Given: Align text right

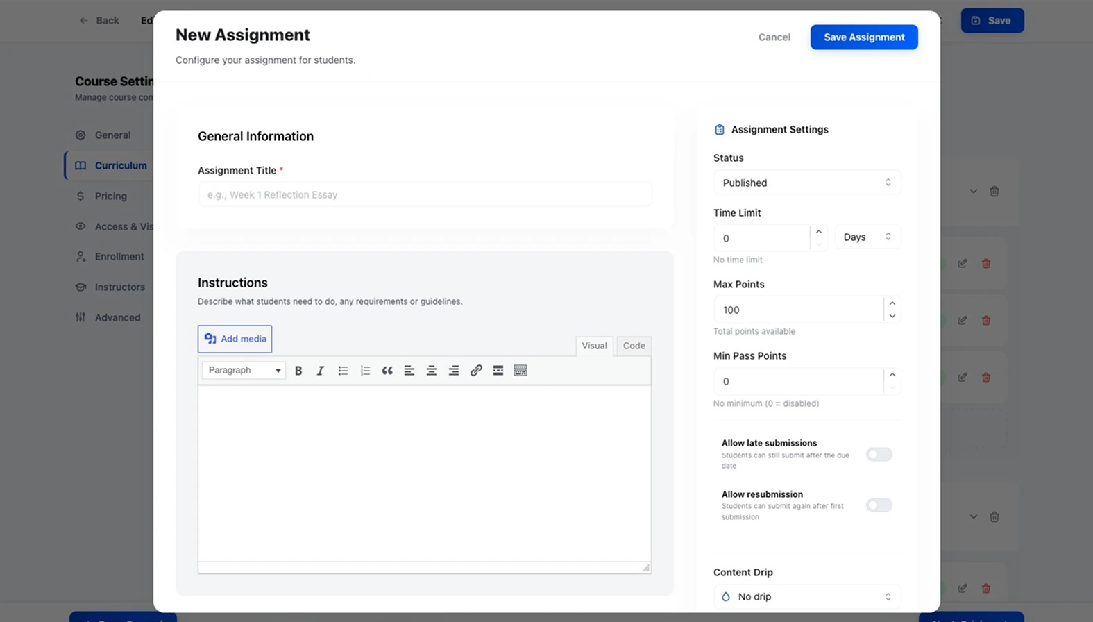Looking at the screenshot, I should (x=454, y=371).
